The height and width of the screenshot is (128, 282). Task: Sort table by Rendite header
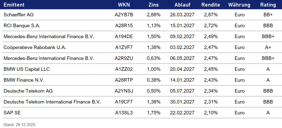[x=211, y=5]
